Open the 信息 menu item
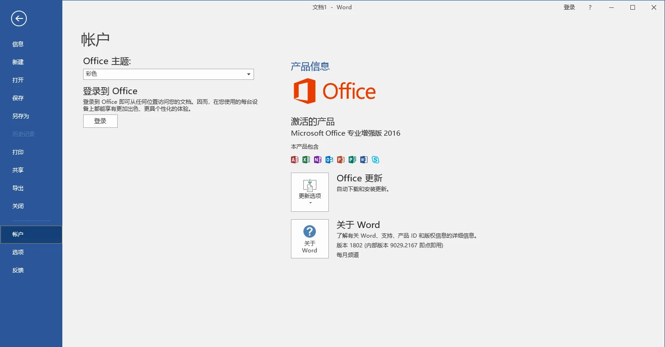 31,44
